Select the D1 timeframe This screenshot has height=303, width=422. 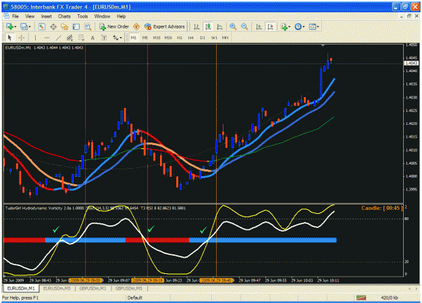pyautogui.click(x=203, y=38)
